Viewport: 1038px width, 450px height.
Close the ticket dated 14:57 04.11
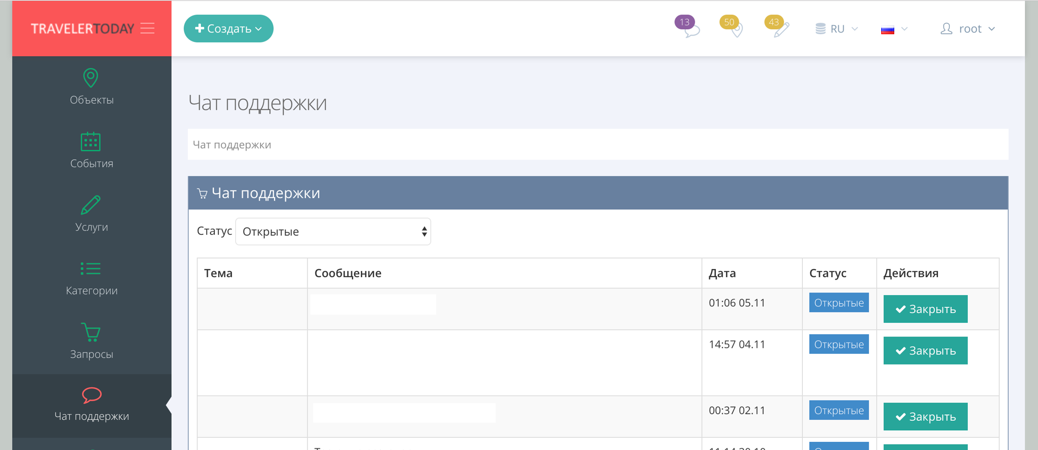(x=925, y=351)
